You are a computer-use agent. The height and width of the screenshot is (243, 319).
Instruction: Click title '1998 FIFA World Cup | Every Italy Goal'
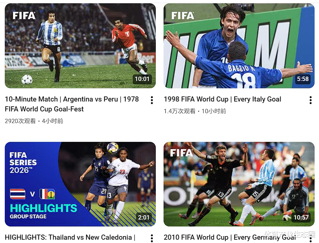pos(223,99)
